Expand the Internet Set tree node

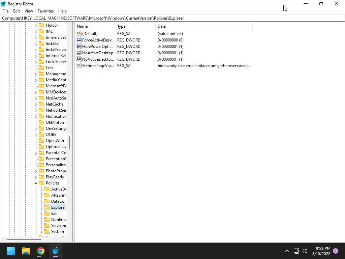tap(36, 56)
